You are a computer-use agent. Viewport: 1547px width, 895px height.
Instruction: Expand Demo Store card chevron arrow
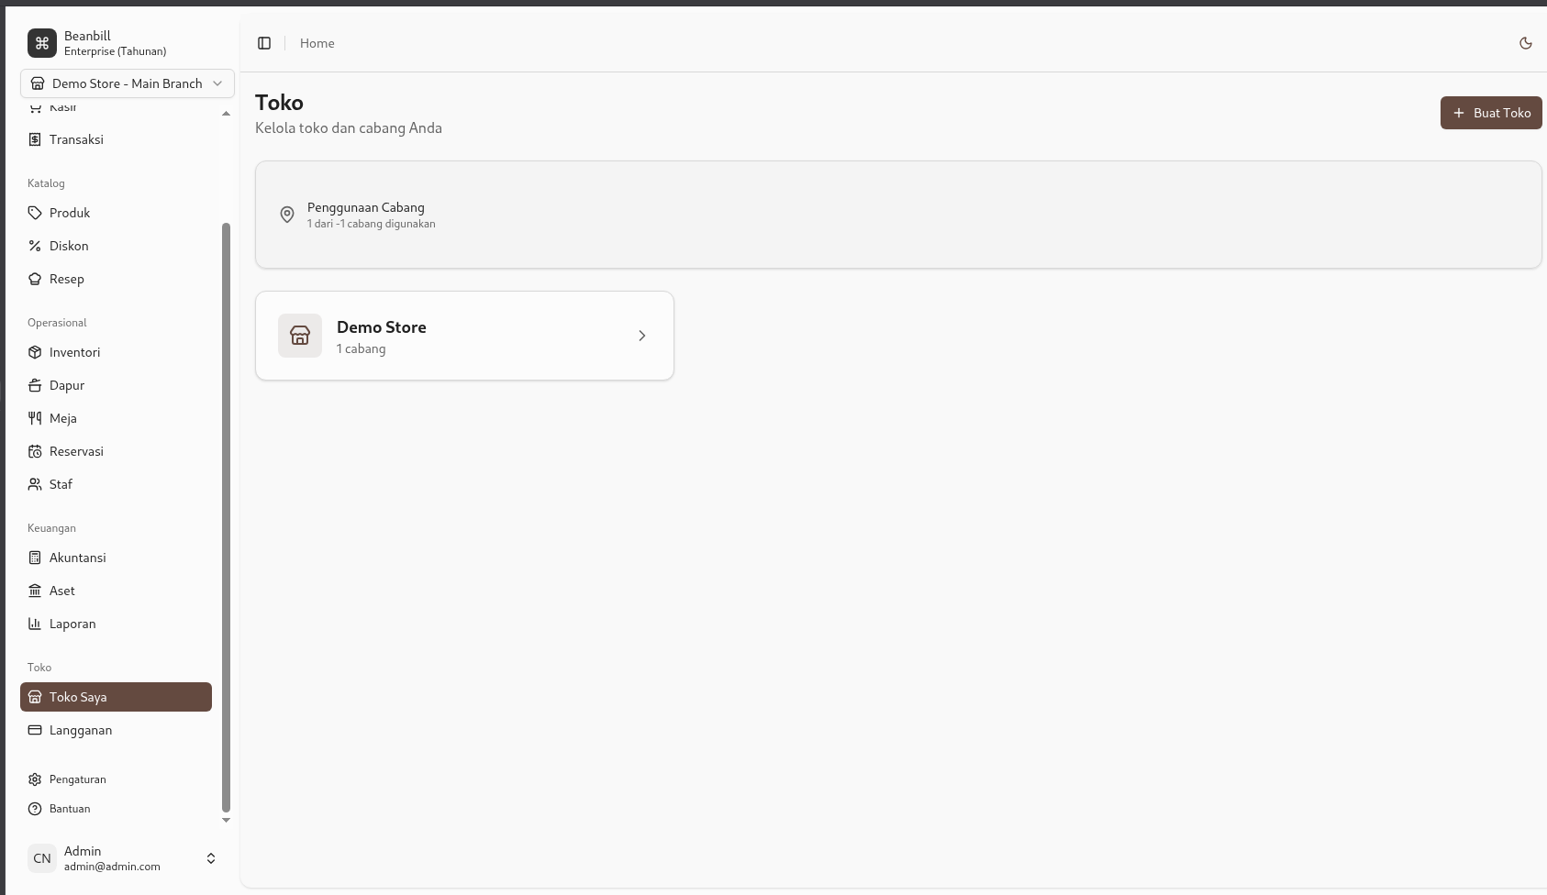click(x=642, y=336)
